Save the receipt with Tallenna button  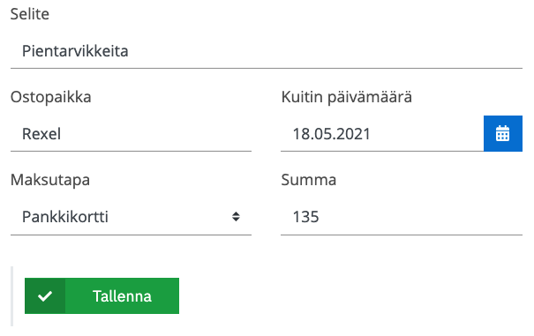point(102,295)
